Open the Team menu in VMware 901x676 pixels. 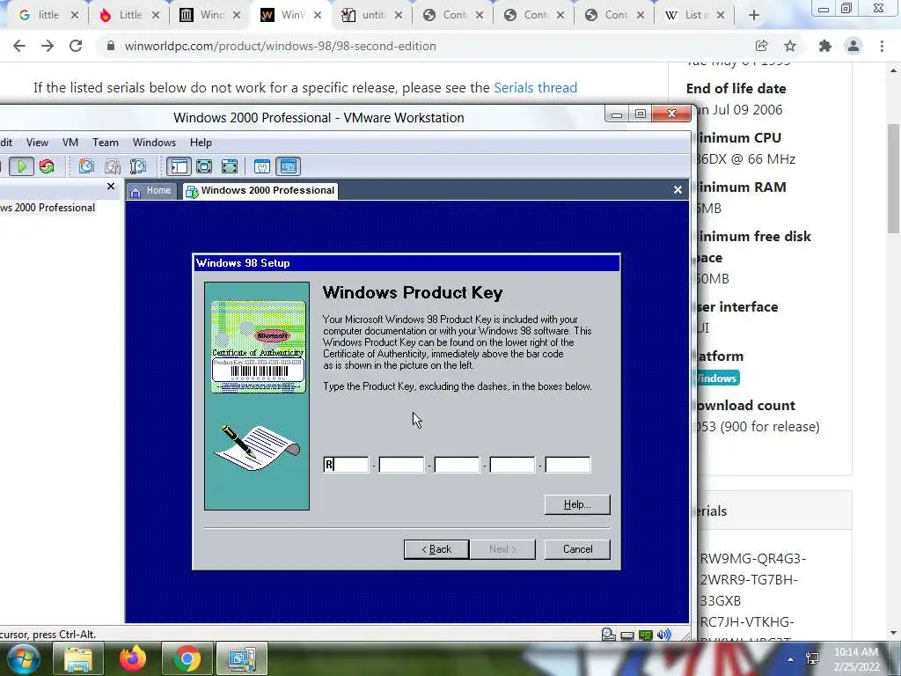106,143
